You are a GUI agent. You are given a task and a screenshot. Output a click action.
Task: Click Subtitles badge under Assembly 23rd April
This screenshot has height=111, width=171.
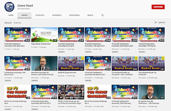pos(61,52)
